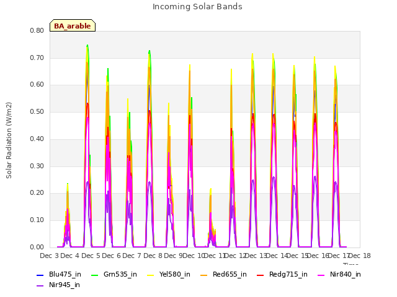Click the blue Blu475_in legend swatch
The width and height of the screenshot is (397, 297).
click(40, 275)
